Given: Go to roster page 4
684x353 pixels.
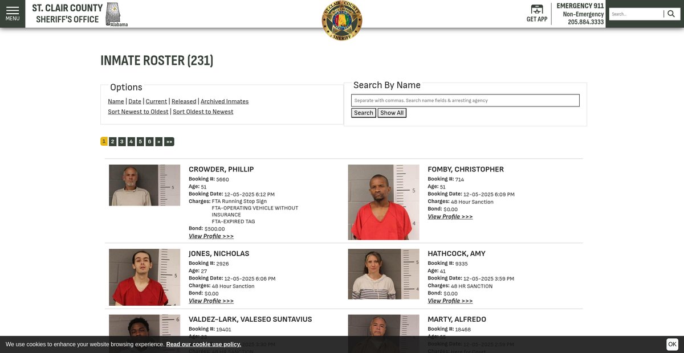Looking at the screenshot, I should tap(131, 141).
